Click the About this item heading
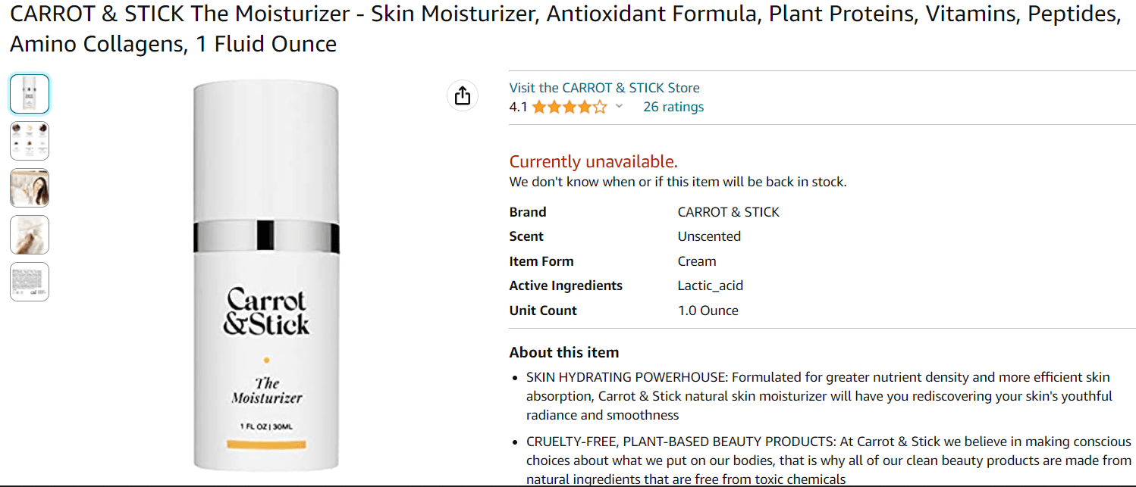Screen dimensions: 1136x487 pos(564,352)
